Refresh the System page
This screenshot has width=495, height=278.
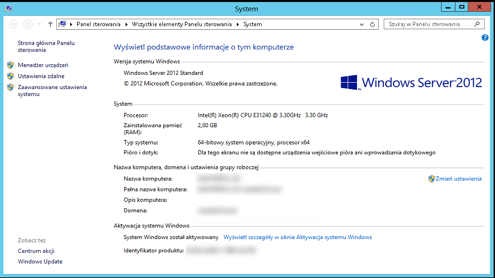[x=372, y=24]
